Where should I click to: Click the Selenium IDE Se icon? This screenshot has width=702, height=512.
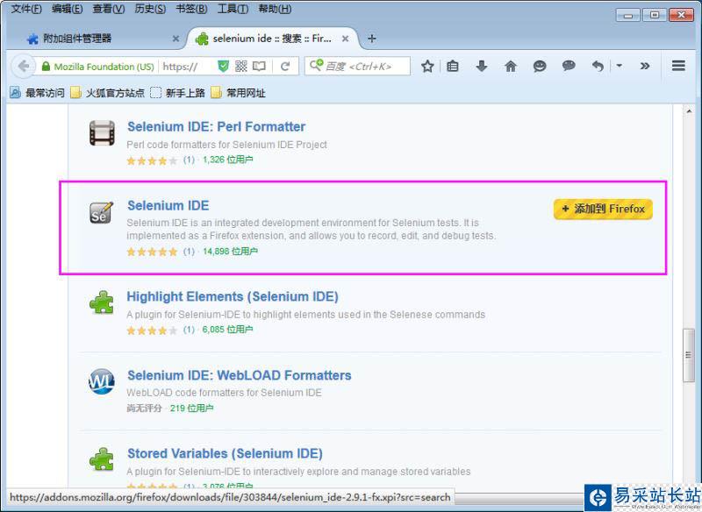101,212
